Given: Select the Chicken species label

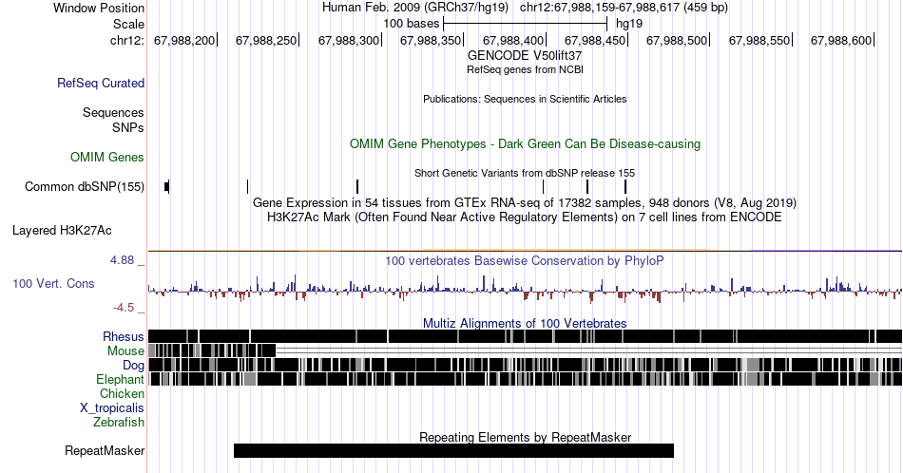Looking at the screenshot, I should pyautogui.click(x=122, y=393).
